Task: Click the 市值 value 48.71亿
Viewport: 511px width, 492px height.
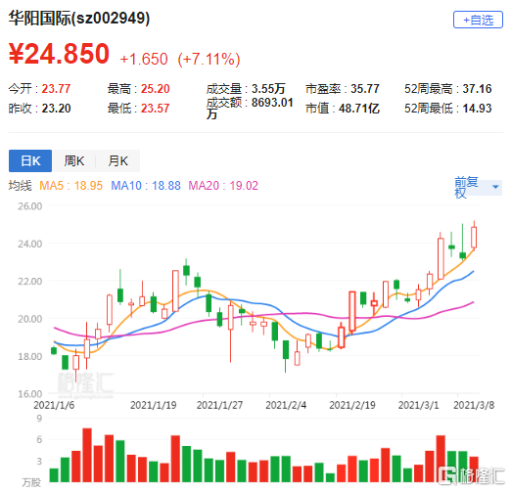Action: 359,109
